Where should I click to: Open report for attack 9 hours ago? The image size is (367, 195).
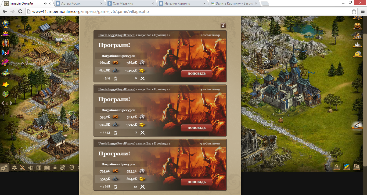pyautogui.click(x=197, y=182)
